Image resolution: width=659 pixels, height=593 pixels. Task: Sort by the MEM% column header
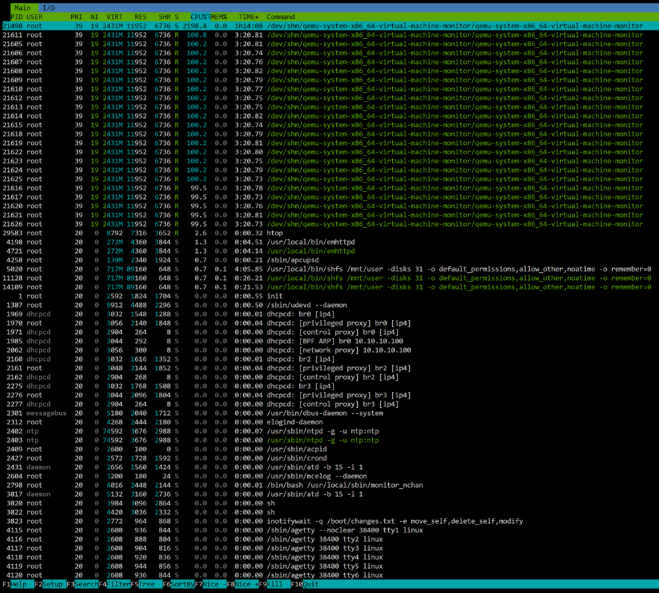[219, 17]
